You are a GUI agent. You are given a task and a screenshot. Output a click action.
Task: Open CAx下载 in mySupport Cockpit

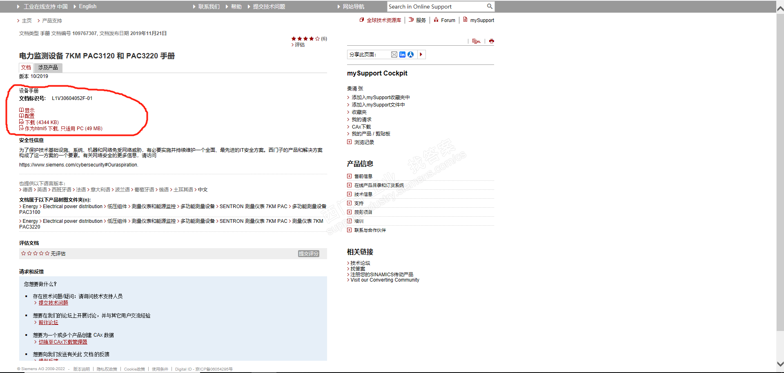pyautogui.click(x=361, y=127)
